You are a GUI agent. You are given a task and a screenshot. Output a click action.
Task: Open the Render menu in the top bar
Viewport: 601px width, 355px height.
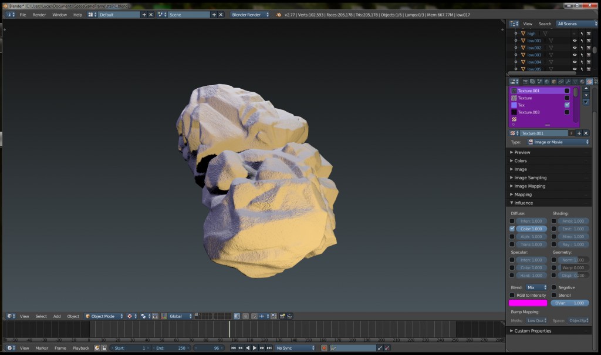point(40,15)
